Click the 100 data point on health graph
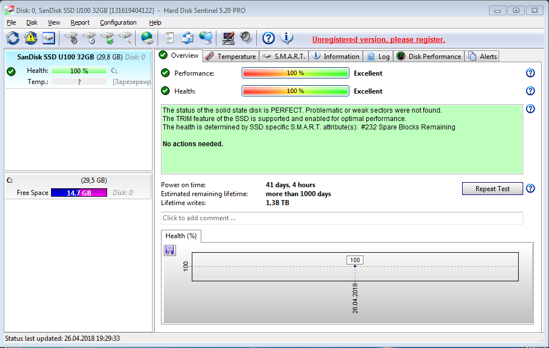The width and height of the screenshot is (549, 348). [354, 266]
